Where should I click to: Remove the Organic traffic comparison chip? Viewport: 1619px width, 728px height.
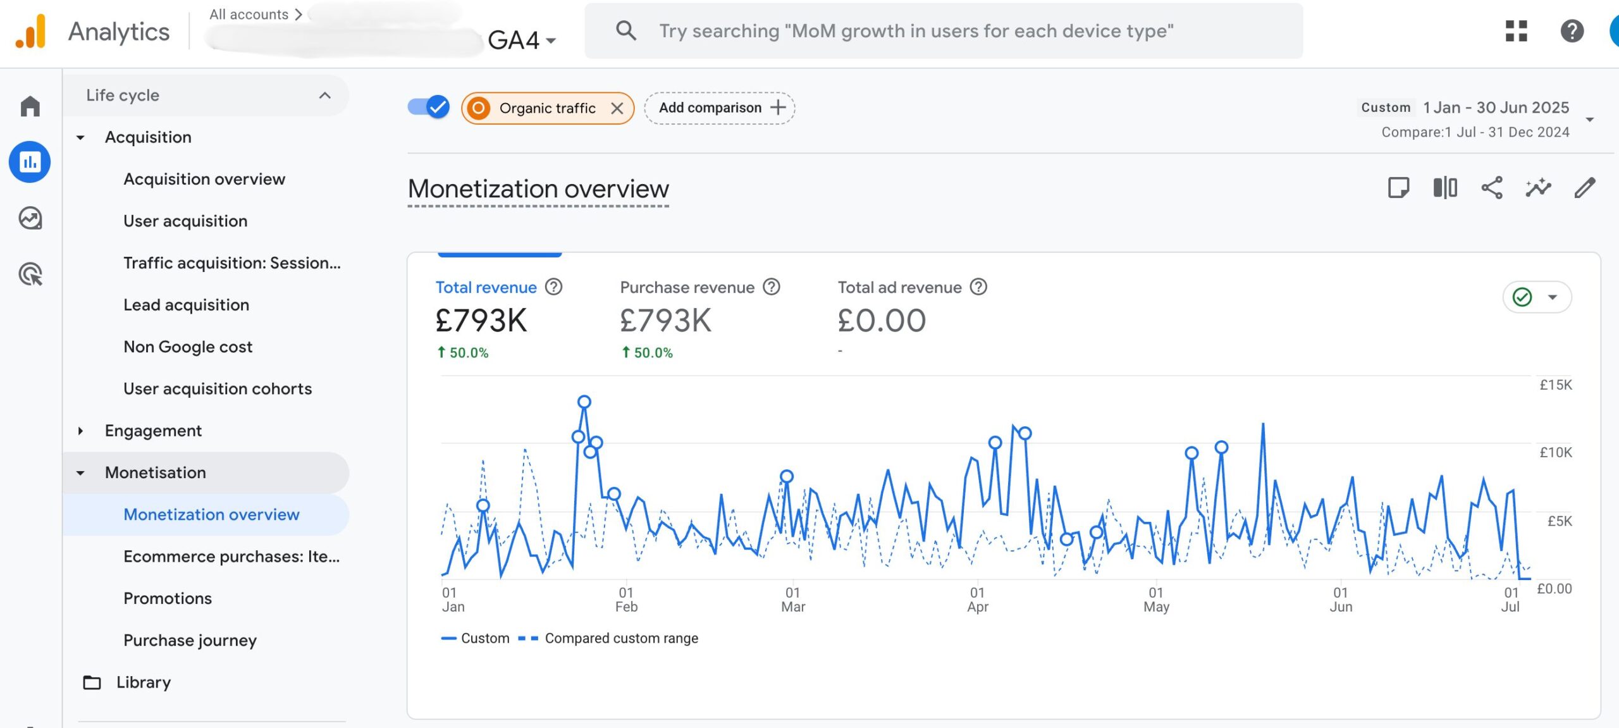pyautogui.click(x=617, y=108)
